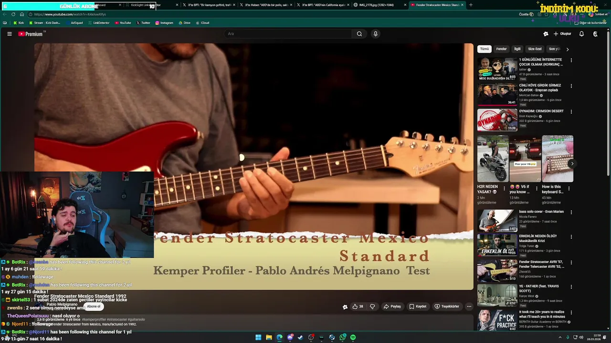Open options for Cinli Köye Girdik video

click(571, 86)
